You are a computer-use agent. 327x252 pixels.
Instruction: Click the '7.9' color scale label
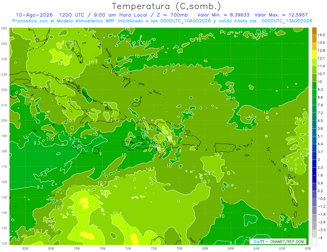(x=320, y=105)
